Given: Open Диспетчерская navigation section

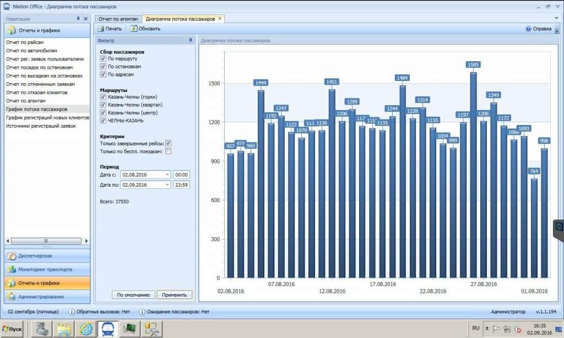Looking at the screenshot, I should pos(47,256).
